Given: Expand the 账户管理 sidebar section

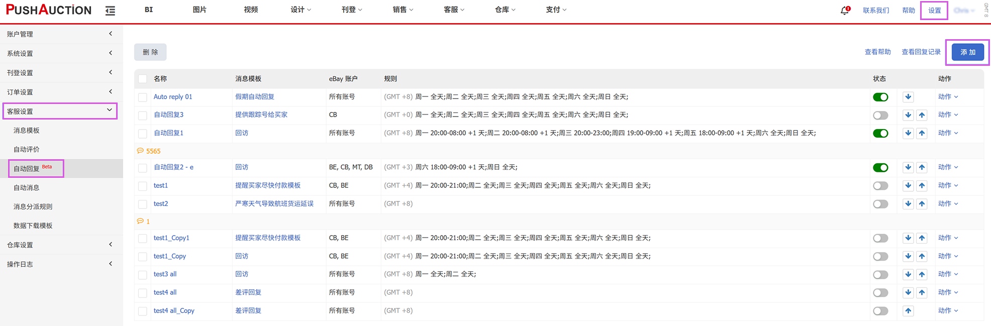Looking at the screenshot, I should point(59,34).
